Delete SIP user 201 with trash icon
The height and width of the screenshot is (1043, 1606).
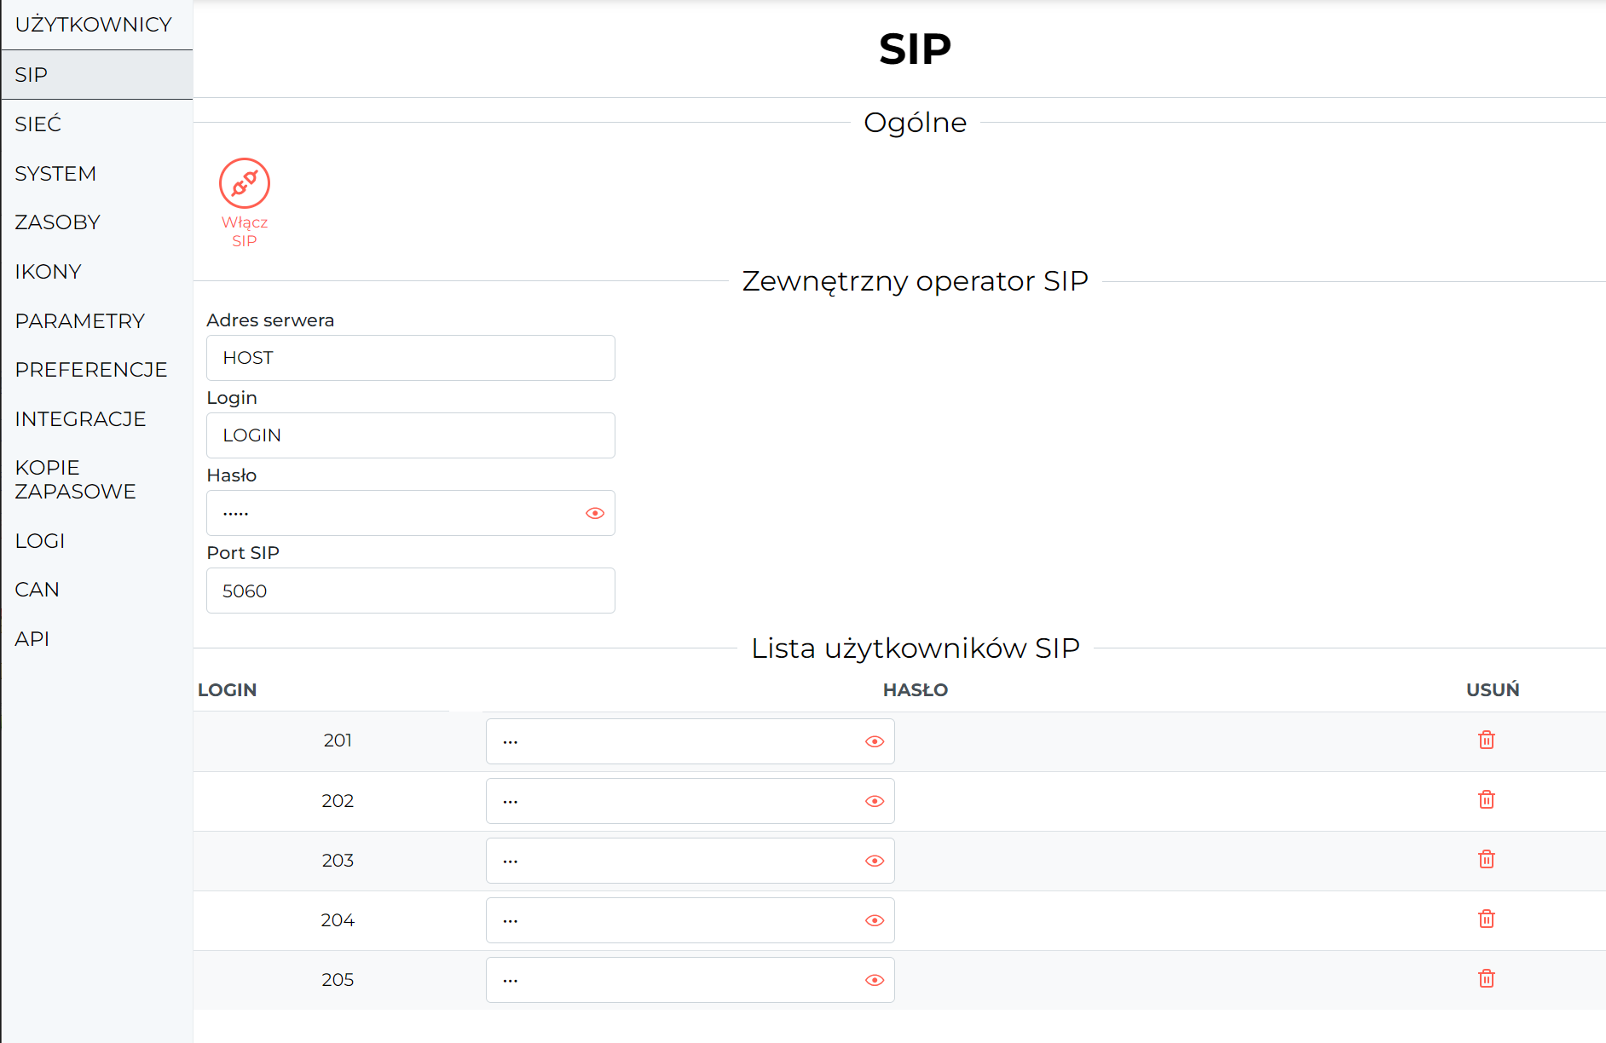tap(1487, 740)
